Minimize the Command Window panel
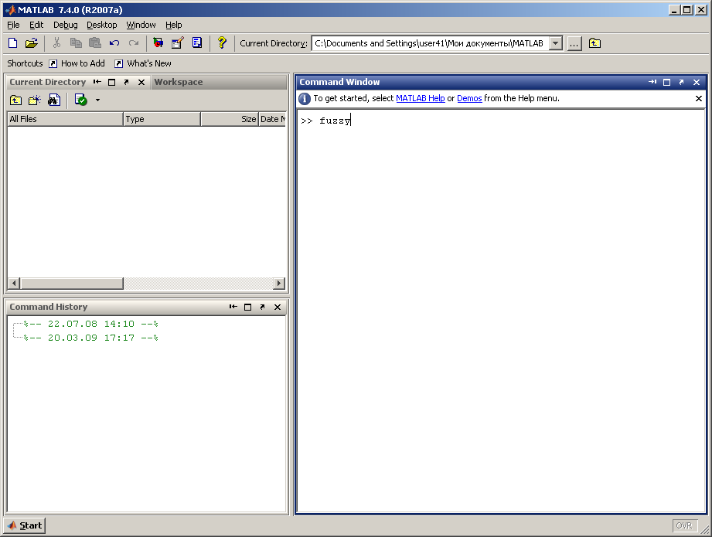Image resolution: width=712 pixels, height=537 pixels. tap(652, 82)
